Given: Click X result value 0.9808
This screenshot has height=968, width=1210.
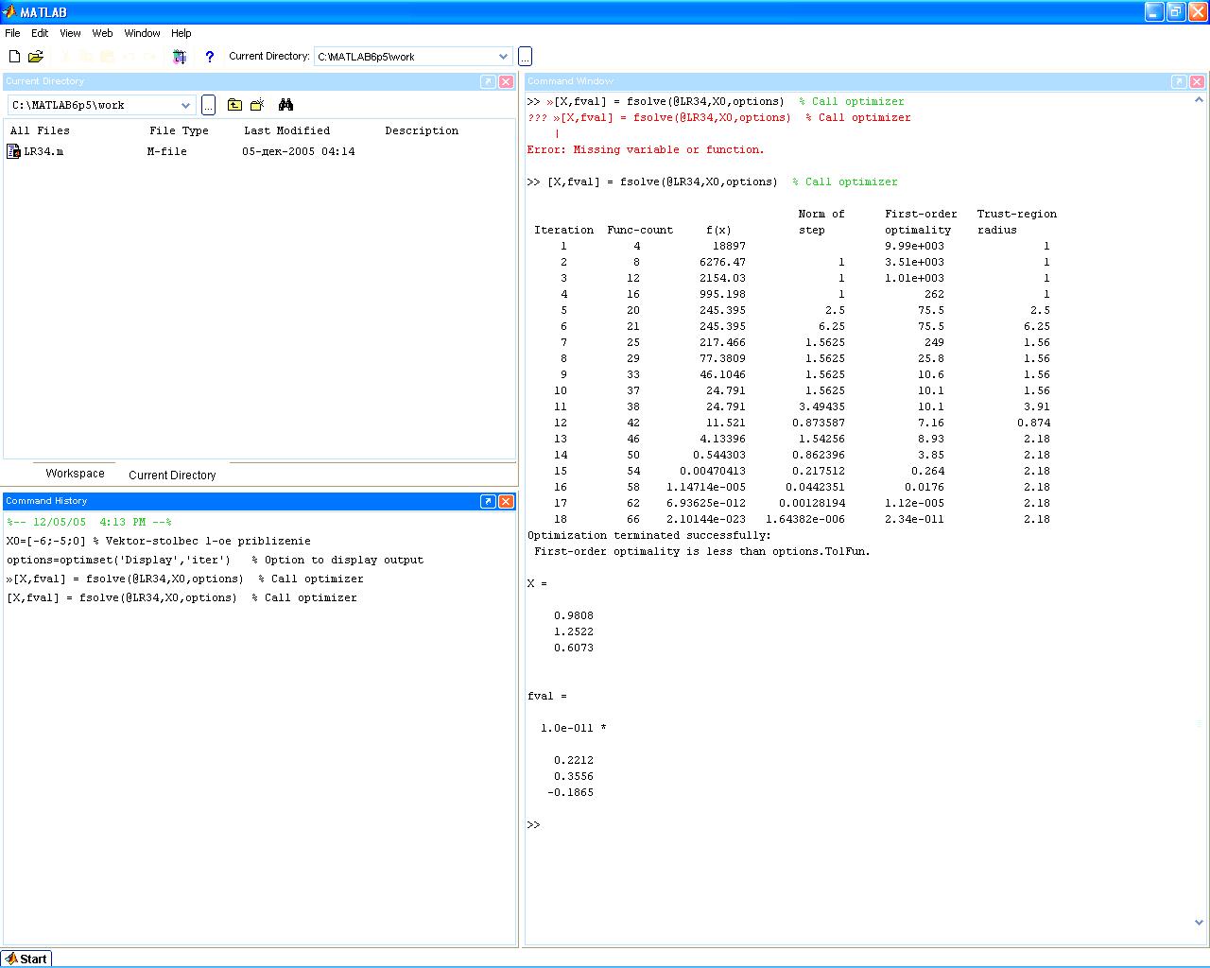Looking at the screenshot, I should pyautogui.click(x=574, y=615).
